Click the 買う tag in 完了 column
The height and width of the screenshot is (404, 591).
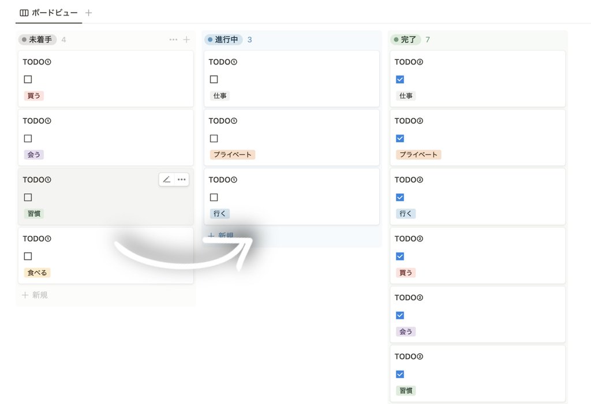(406, 273)
